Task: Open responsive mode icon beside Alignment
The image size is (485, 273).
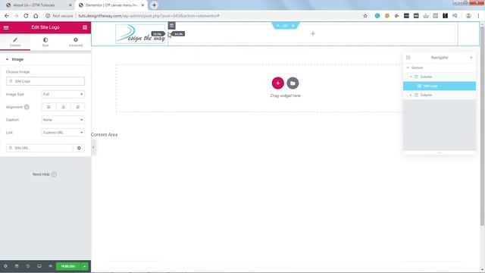Action: [27, 107]
